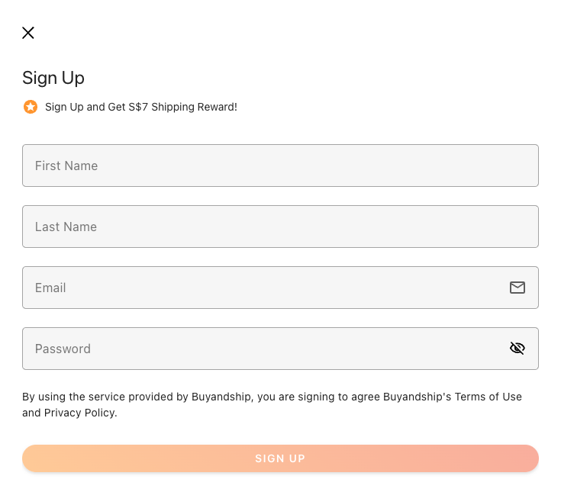This screenshot has height=479, width=561.
Task: Close the Sign Up dialog
Action: point(28,33)
